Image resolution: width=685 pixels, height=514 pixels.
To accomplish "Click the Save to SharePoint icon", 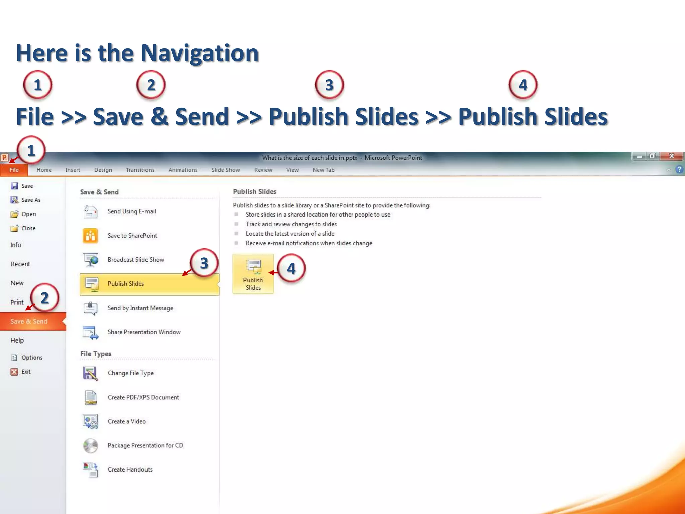I will click(x=90, y=236).
